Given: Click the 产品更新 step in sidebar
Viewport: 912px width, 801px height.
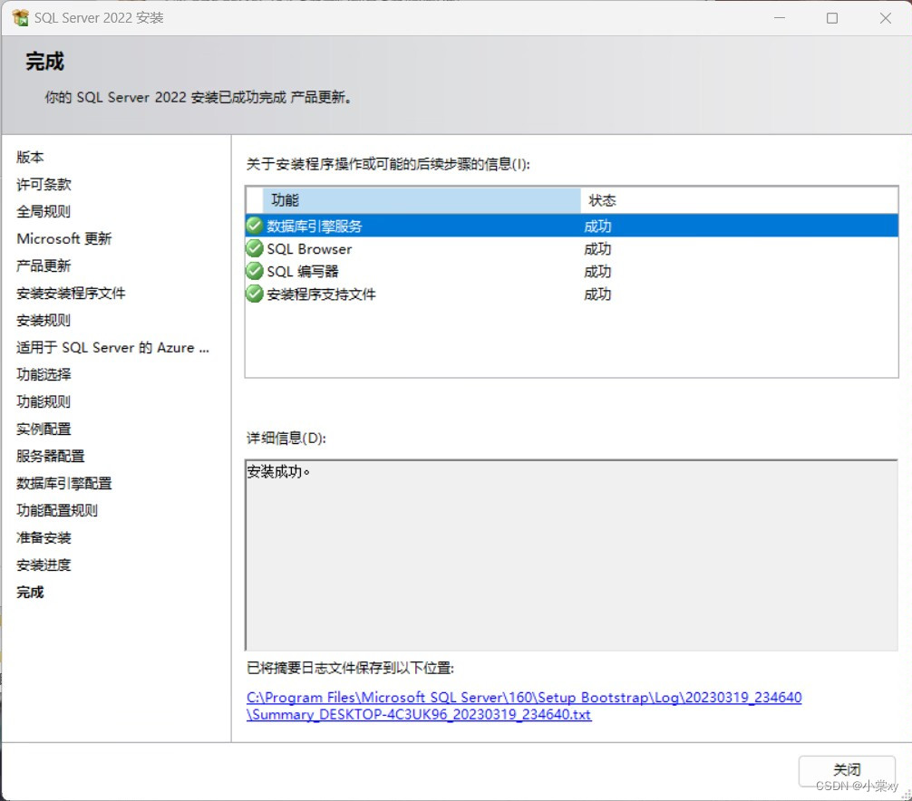Looking at the screenshot, I should pyautogui.click(x=44, y=265).
